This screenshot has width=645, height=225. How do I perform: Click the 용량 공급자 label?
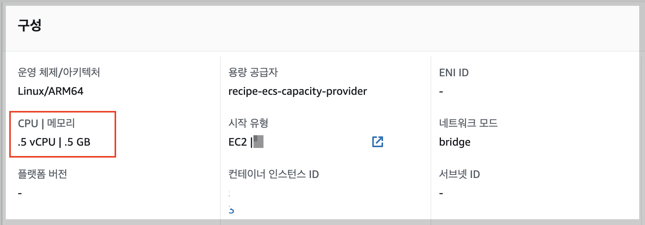[253, 72]
